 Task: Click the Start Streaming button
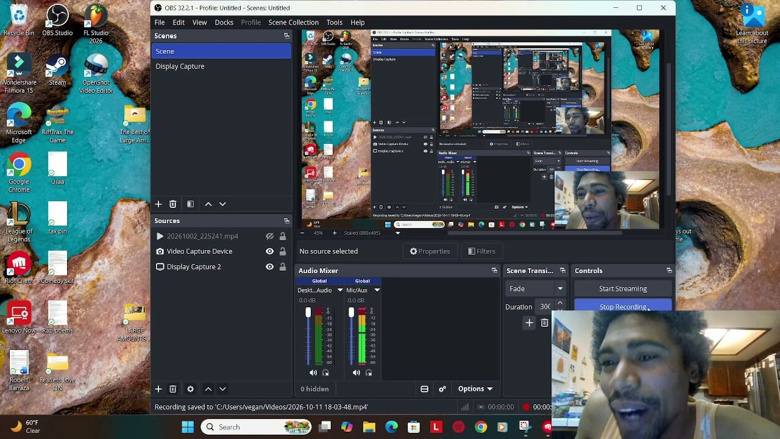pos(623,288)
